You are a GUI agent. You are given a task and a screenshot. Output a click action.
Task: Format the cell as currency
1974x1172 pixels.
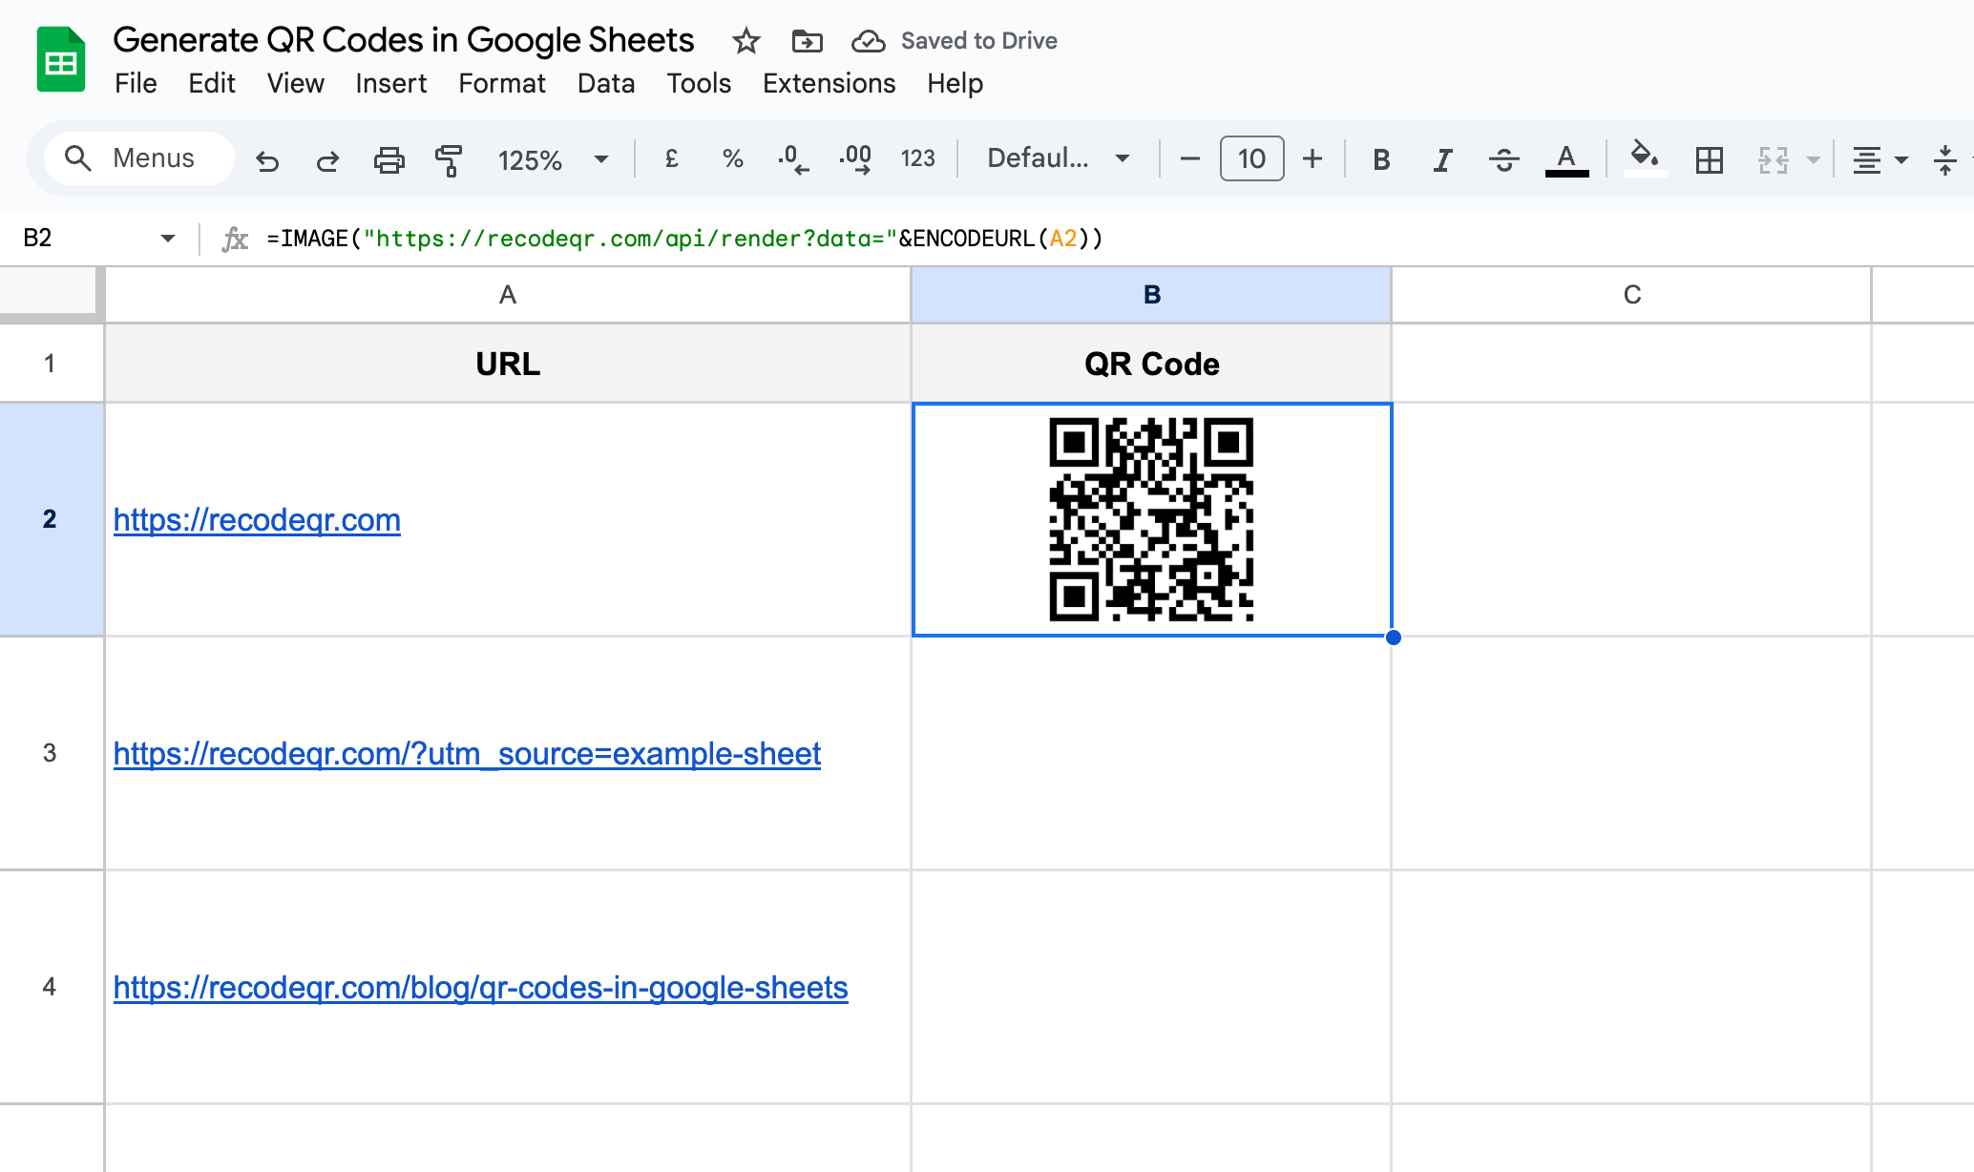(x=671, y=159)
